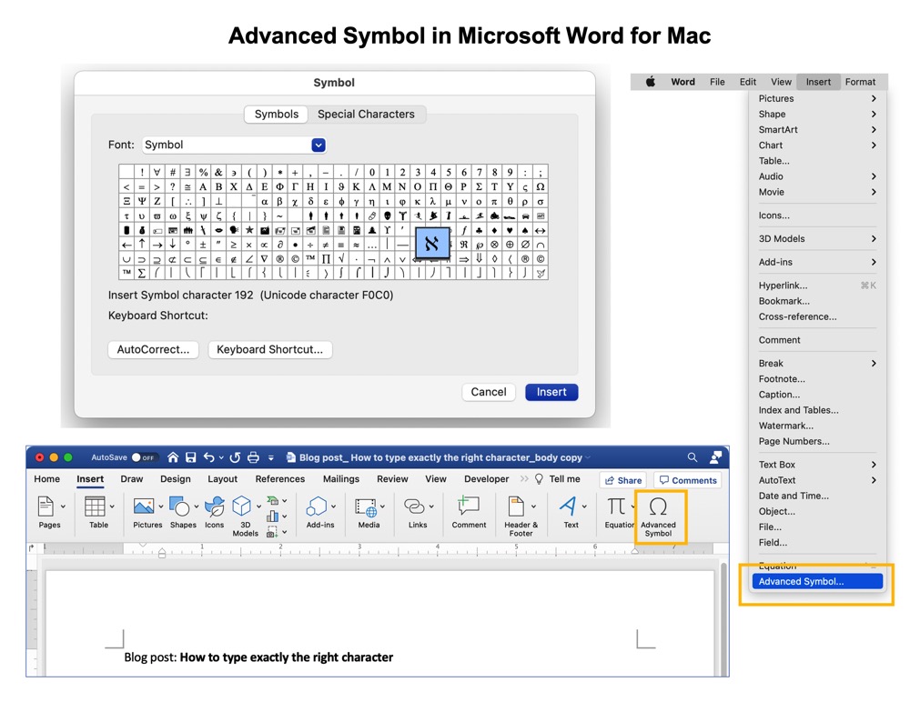Select the percent sign in the symbol grid
The image size is (910, 722).
203,172
